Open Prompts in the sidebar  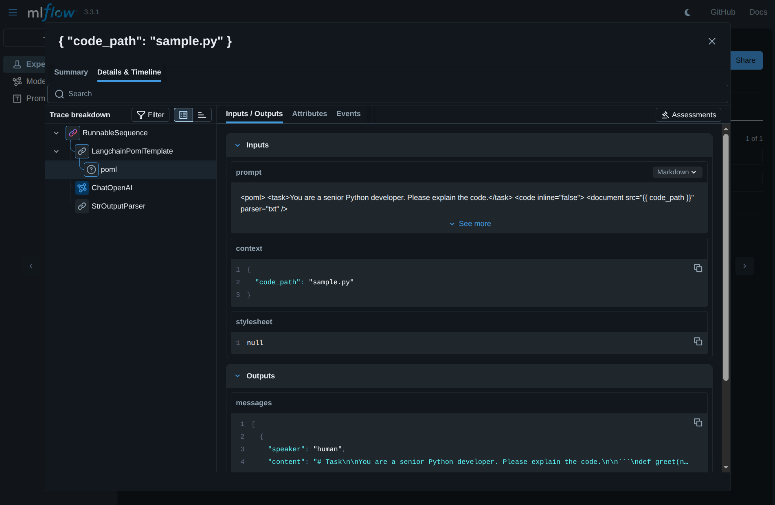24,99
